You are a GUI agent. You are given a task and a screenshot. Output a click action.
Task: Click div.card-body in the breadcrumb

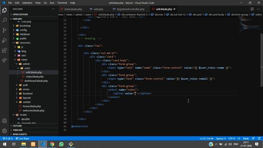(x=216, y=15)
